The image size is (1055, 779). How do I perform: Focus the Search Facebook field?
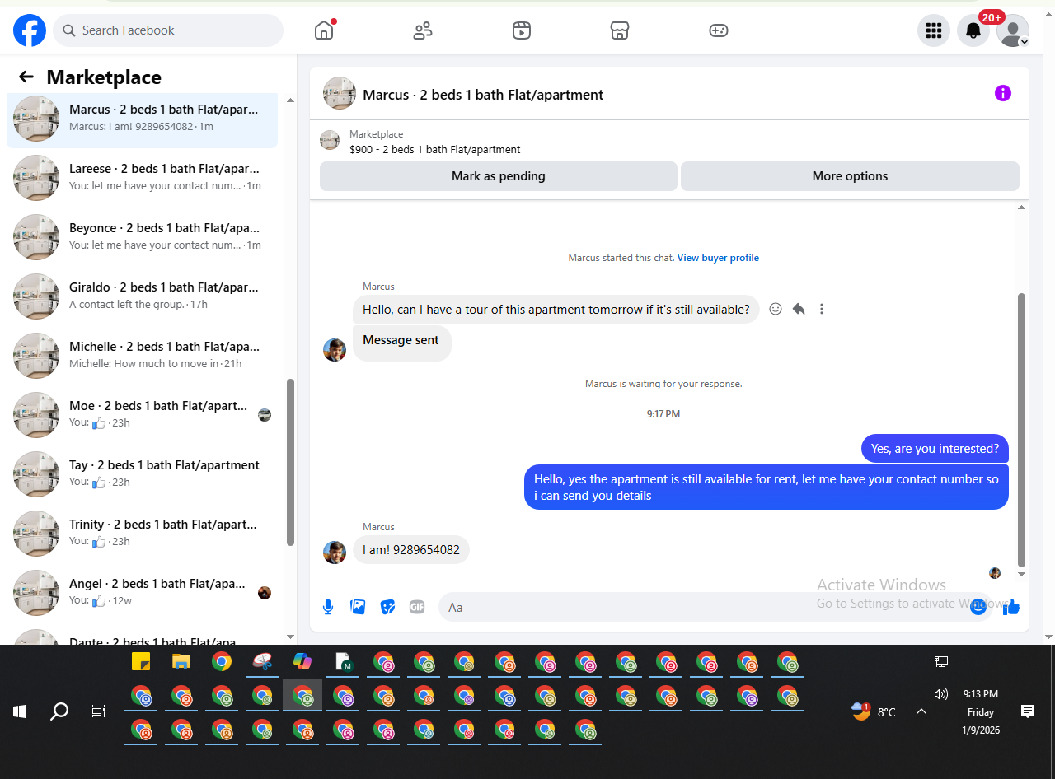[x=168, y=30]
